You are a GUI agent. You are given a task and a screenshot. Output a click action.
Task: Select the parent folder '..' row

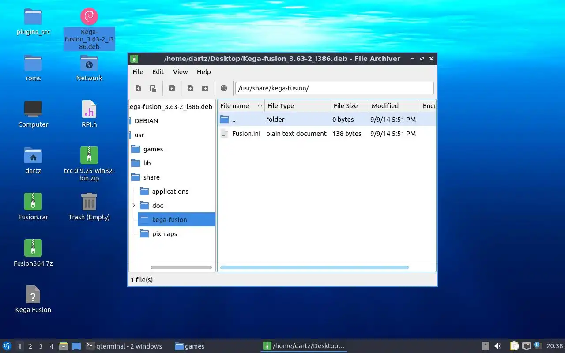(x=327, y=120)
